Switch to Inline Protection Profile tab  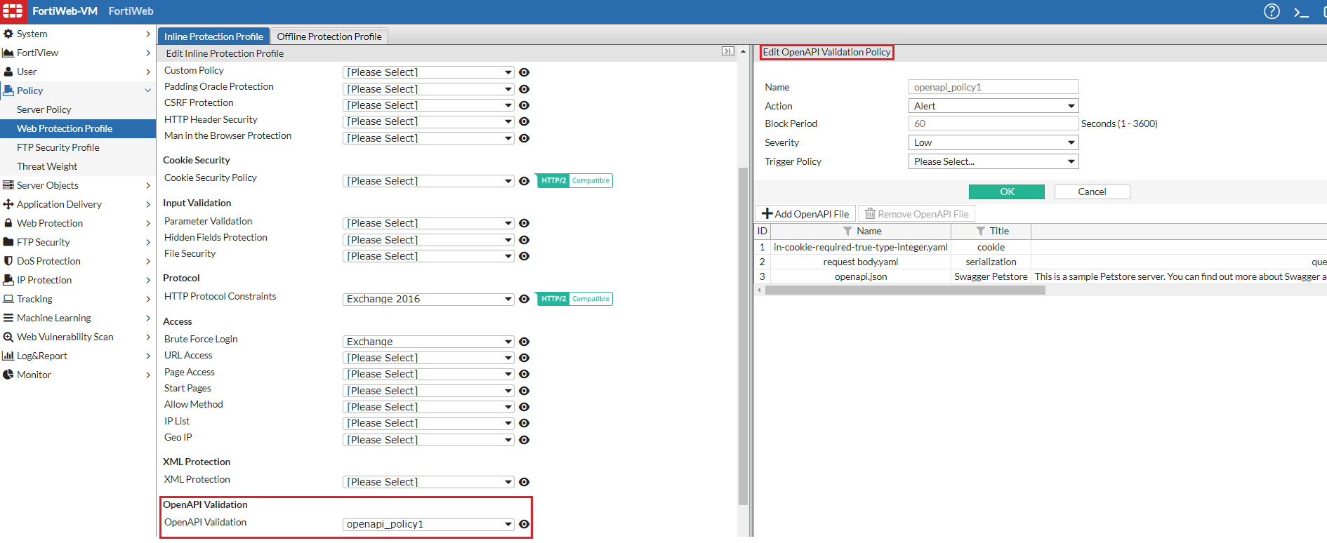[x=213, y=36]
